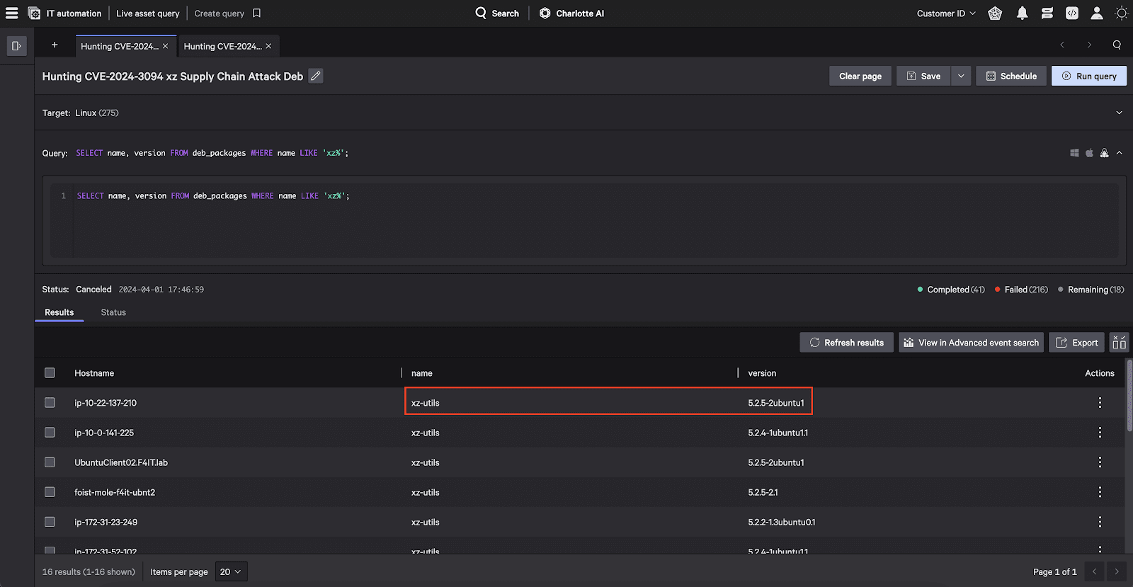Toggle the left side panel
1133x587 pixels.
tap(16, 45)
